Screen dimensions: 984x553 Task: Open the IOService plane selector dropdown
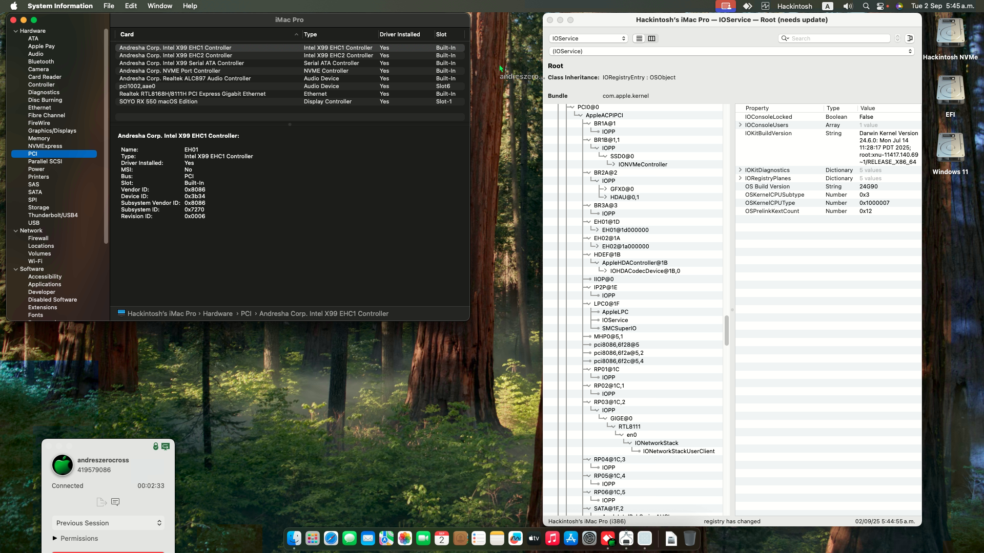(588, 38)
